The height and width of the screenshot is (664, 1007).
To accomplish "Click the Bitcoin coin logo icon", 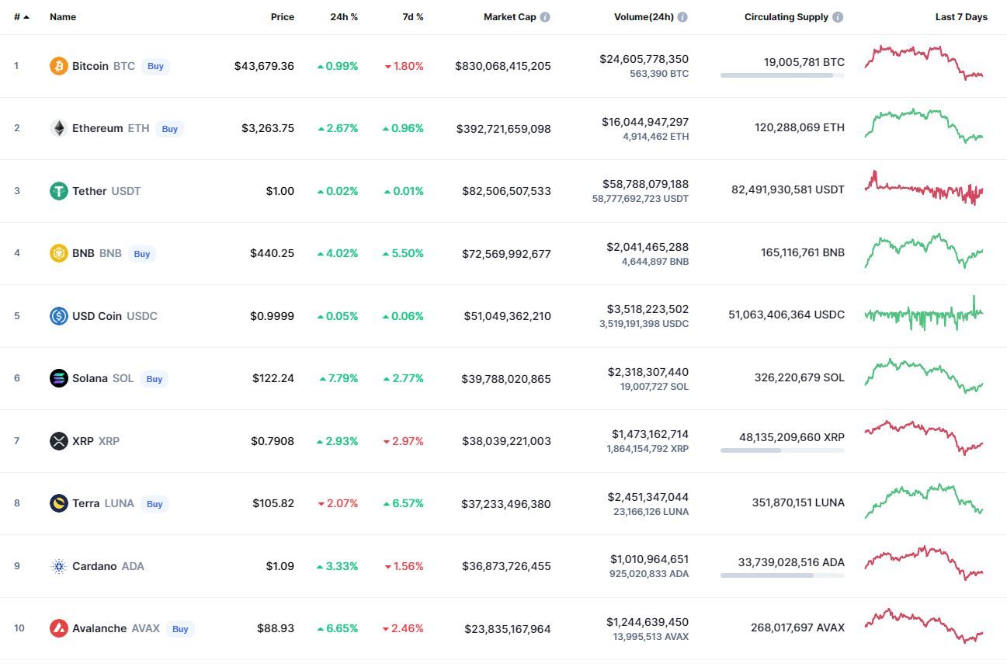I will (x=59, y=66).
